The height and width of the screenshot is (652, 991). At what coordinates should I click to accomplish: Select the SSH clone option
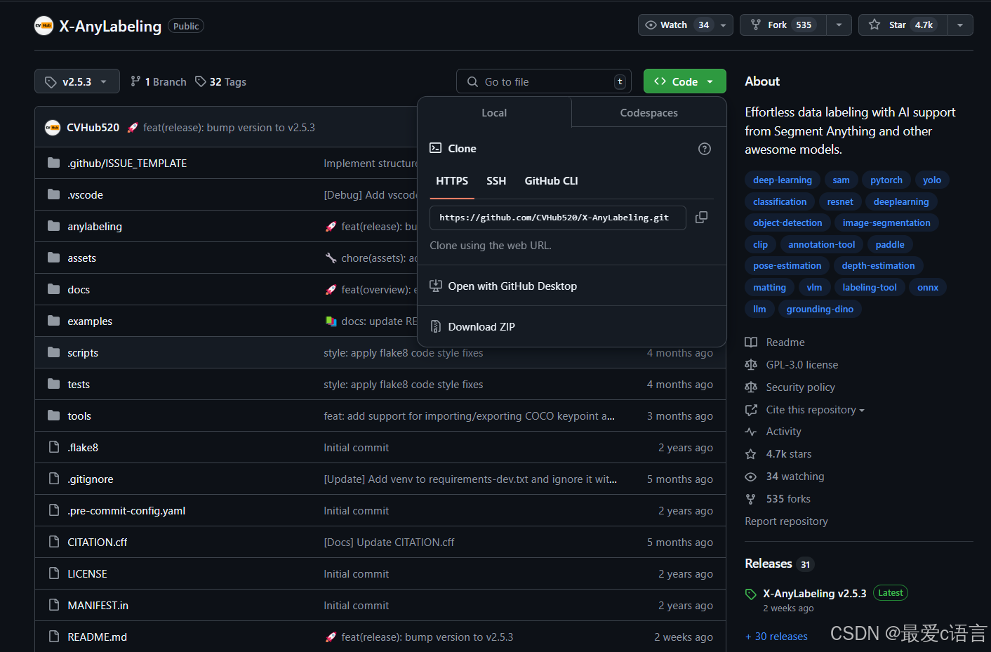[x=496, y=181]
